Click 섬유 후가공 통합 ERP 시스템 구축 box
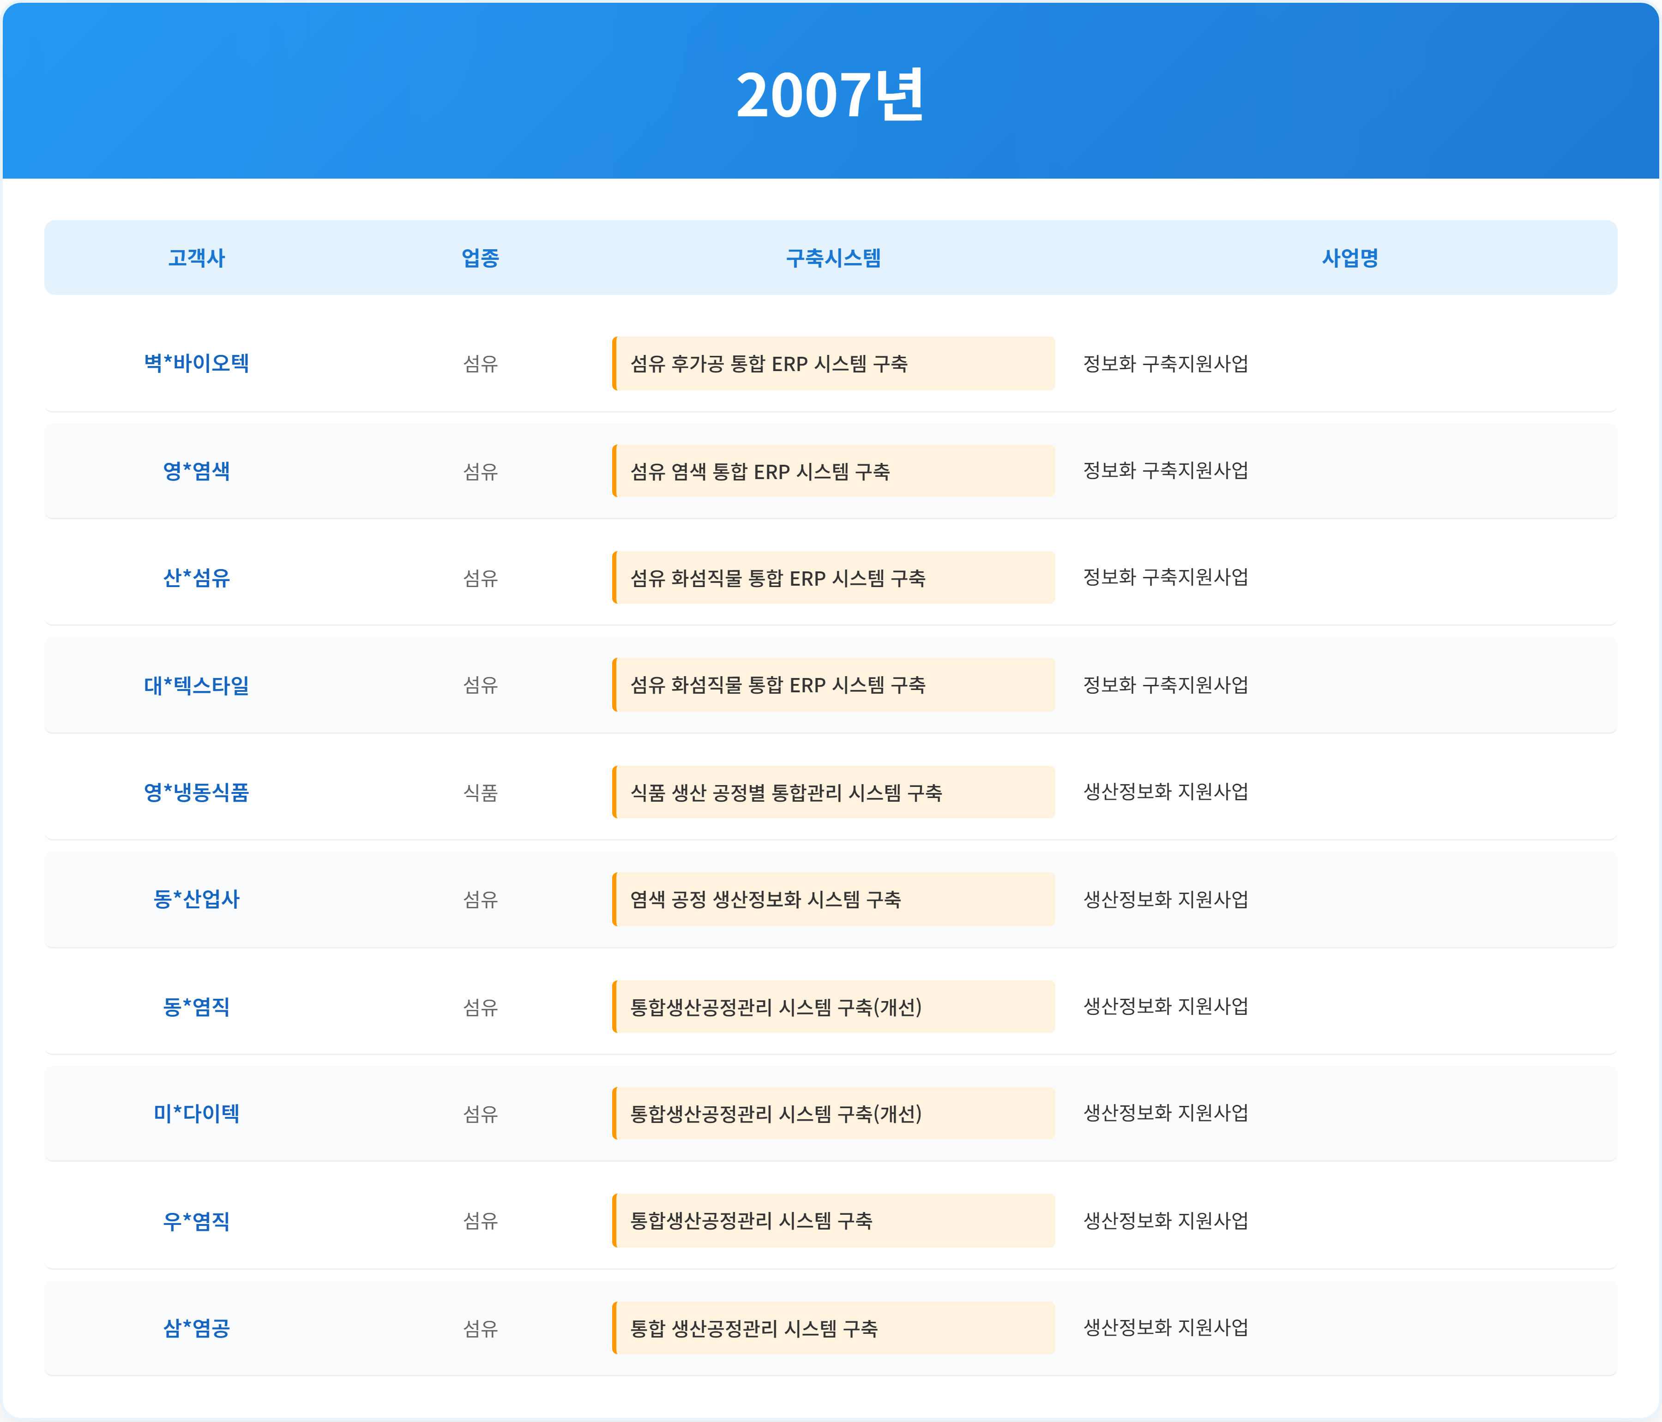The image size is (1662, 1422). [x=833, y=363]
